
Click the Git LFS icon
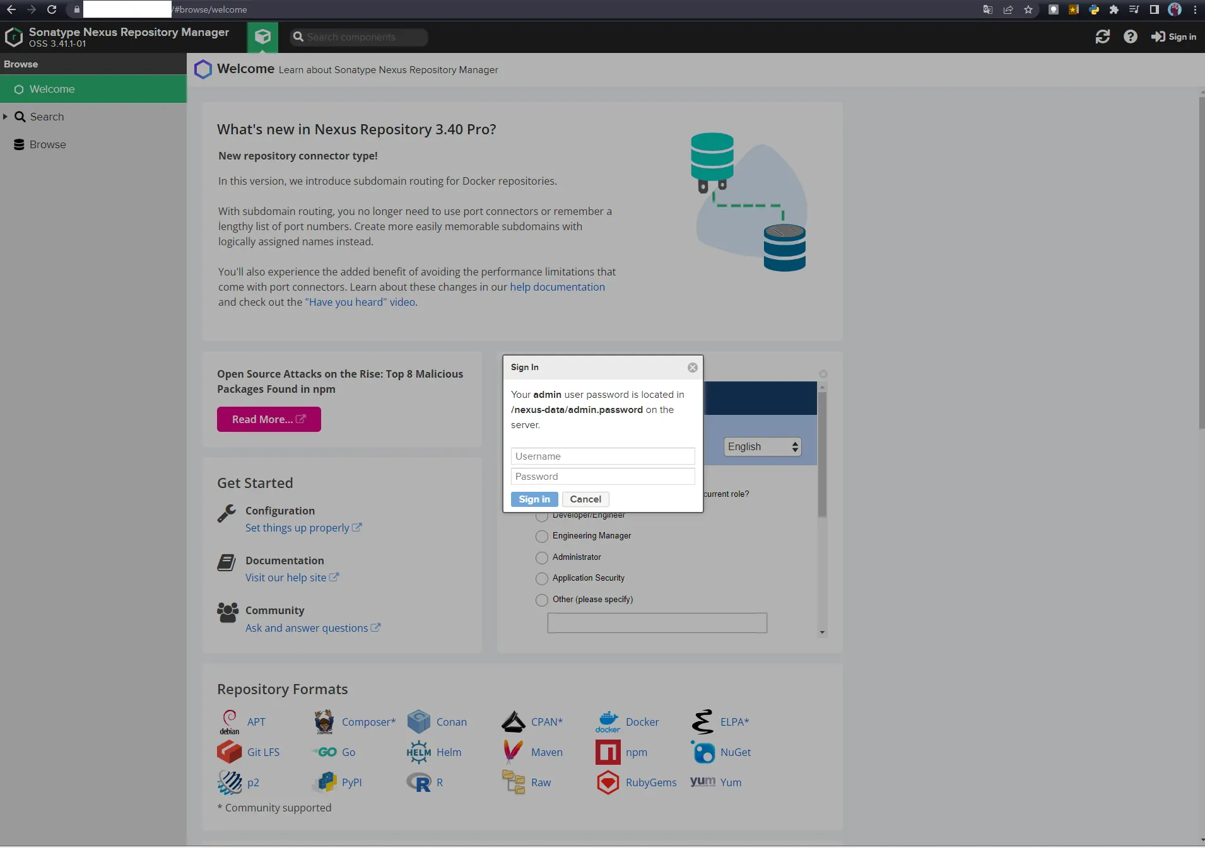click(230, 752)
